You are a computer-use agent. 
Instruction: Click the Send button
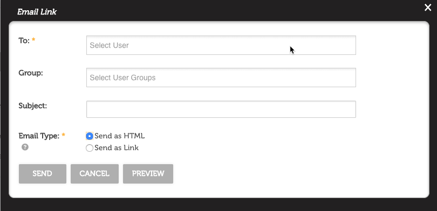point(43,174)
